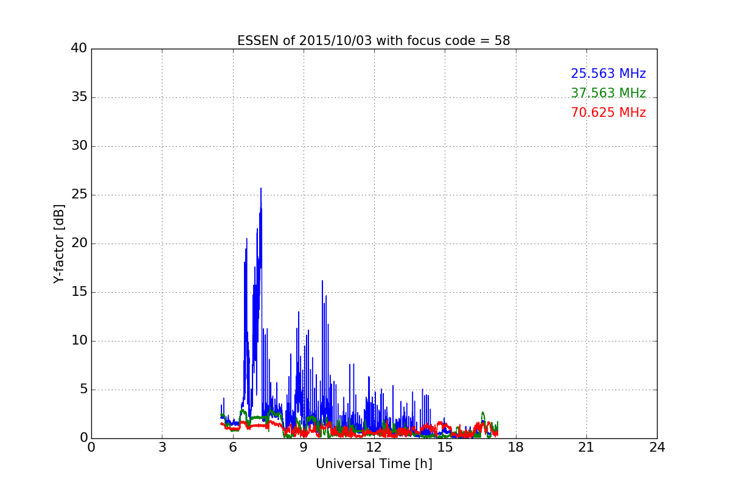Click the blue spike near 16 dB at 10 h

tap(322, 282)
